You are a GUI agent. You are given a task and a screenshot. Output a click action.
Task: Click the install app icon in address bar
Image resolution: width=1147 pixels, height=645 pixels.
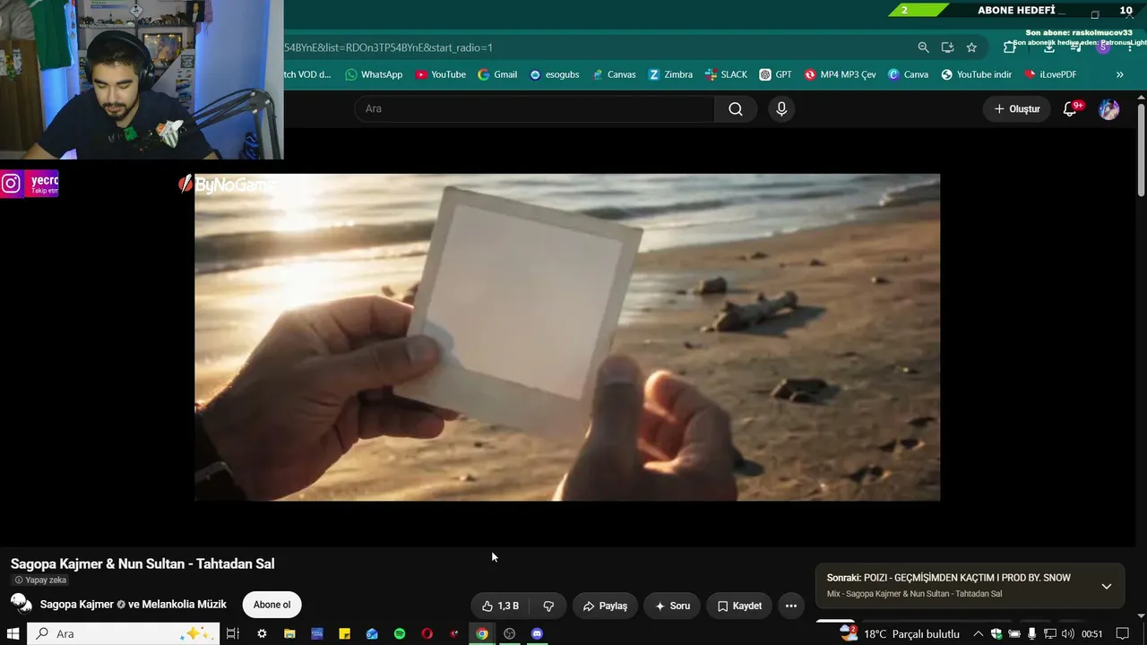click(947, 47)
